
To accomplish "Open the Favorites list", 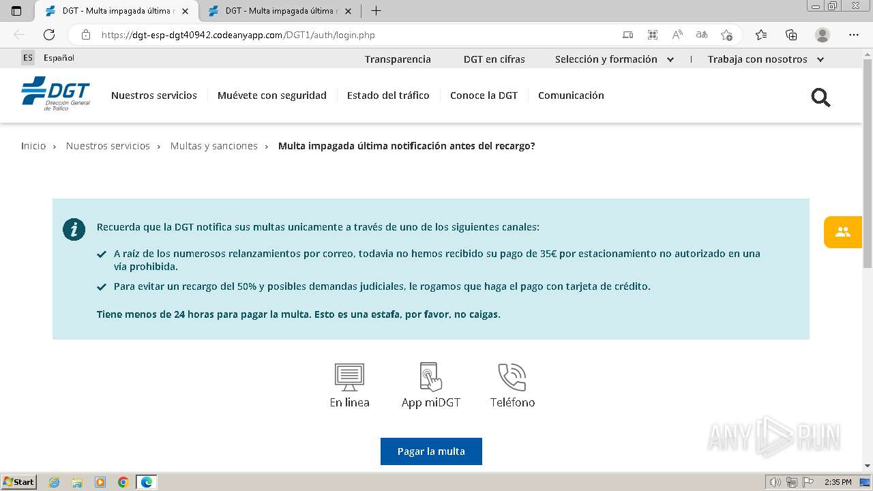I will [x=761, y=35].
